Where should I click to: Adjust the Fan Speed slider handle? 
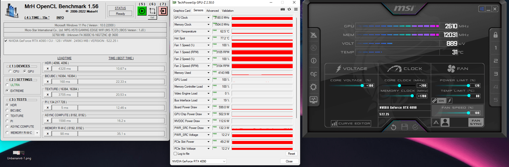(468, 113)
